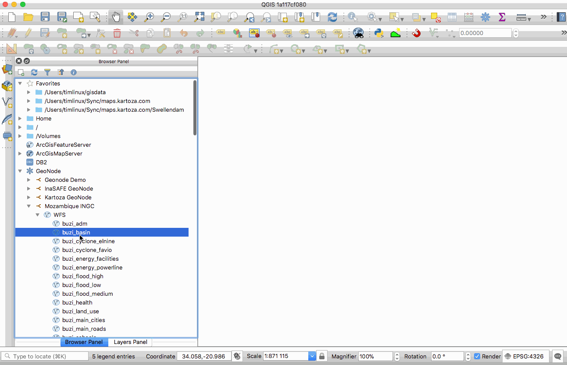Toggle the scale lock icon
Screen dimensions: 567x365
click(322, 356)
